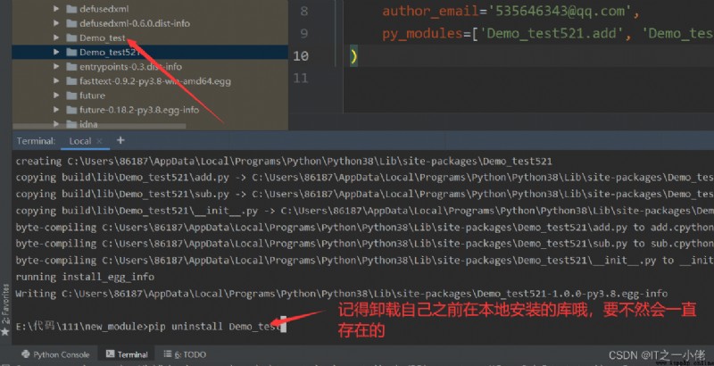Click the Terminal panel title label
This screenshot has height=366, width=714.
coord(36,141)
